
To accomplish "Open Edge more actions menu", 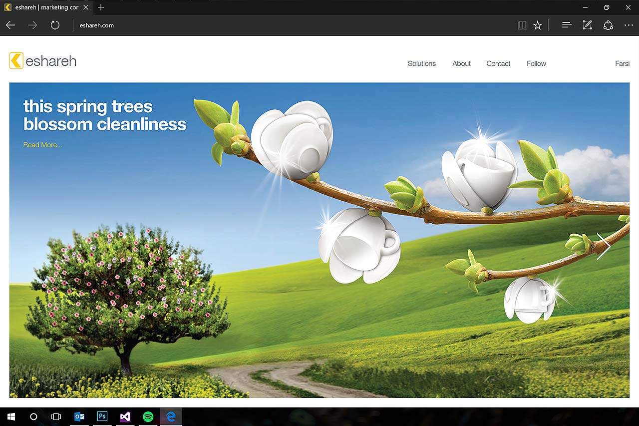I will click(629, 25).
